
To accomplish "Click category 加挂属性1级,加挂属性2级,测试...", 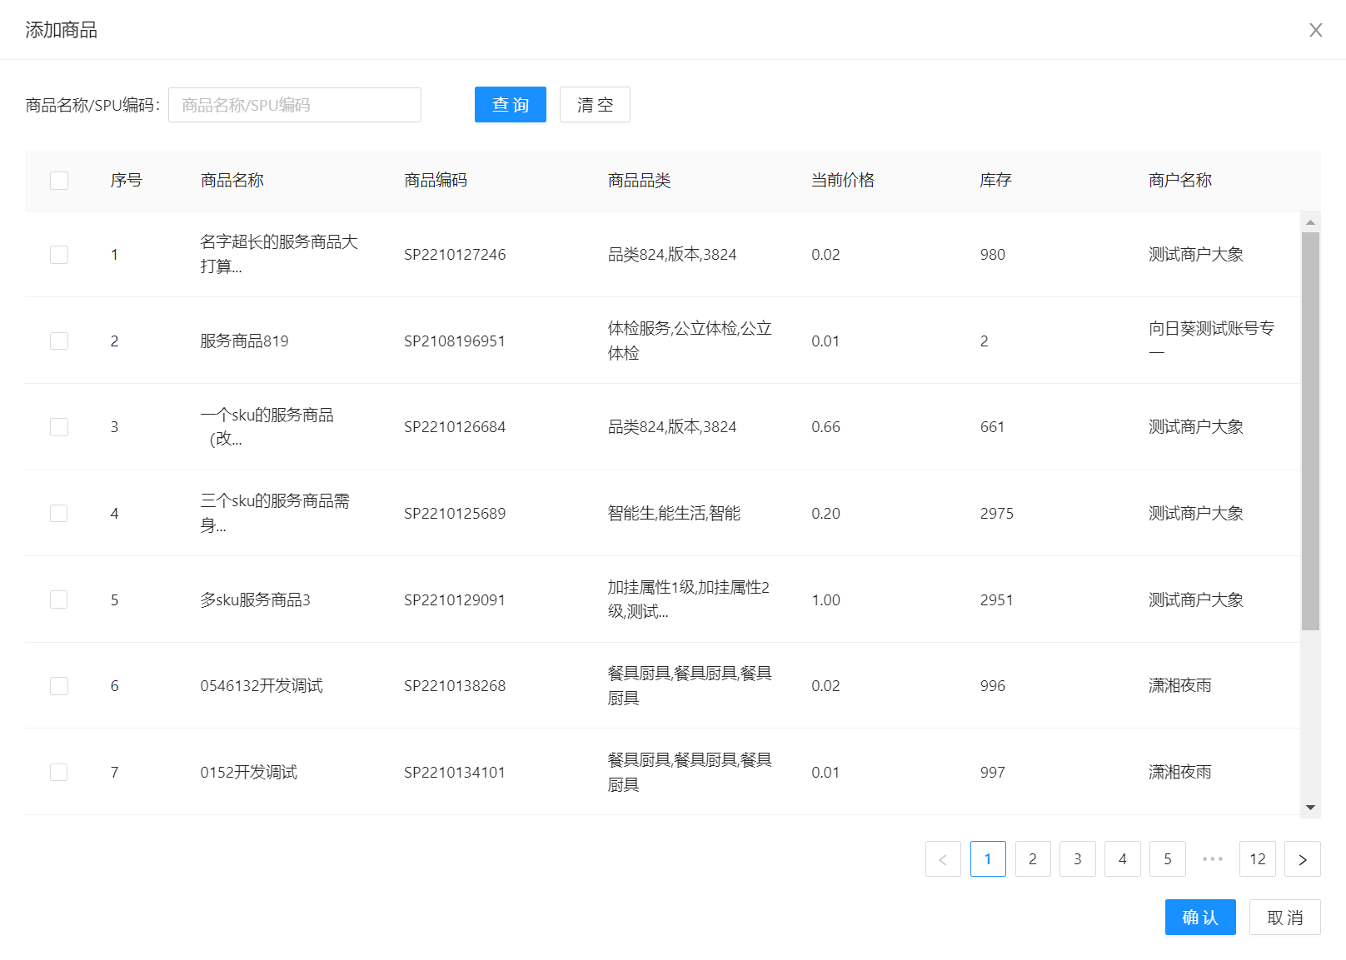I will 689,599.
